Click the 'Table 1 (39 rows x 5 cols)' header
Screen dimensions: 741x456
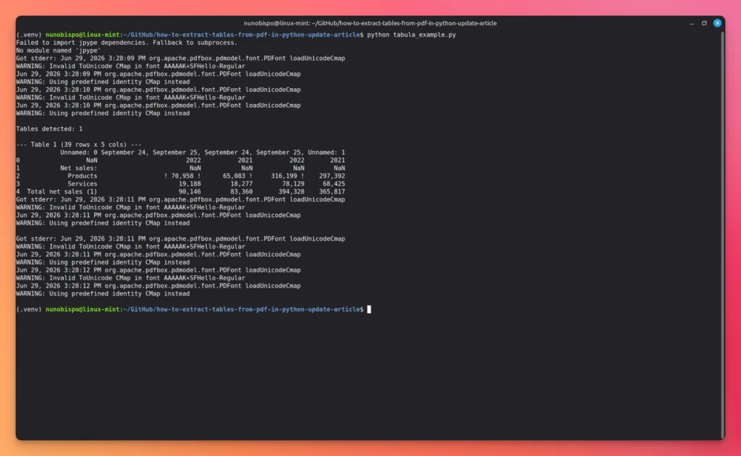tap(79, 145)
